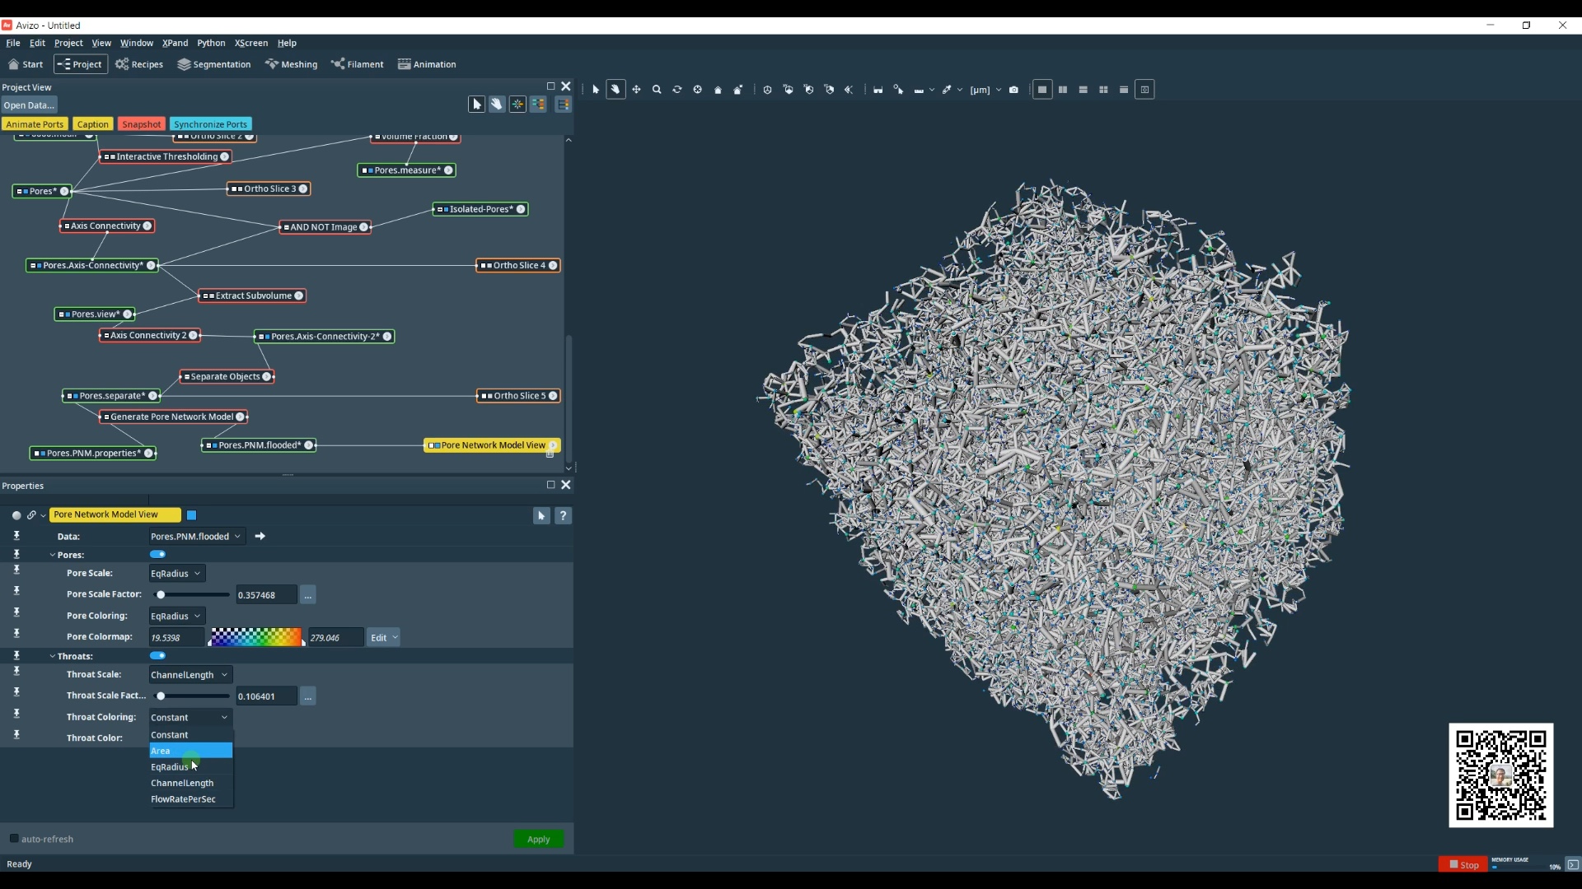This screenshot has height=889, width=1582.
Task: Click the Home view icon
Action: tap(718, 90)
